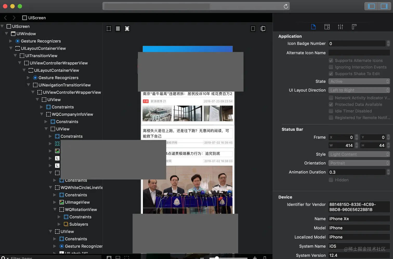
Task: Collapse the WQRotationView disclosure triangle
Action: pos(55,209)
